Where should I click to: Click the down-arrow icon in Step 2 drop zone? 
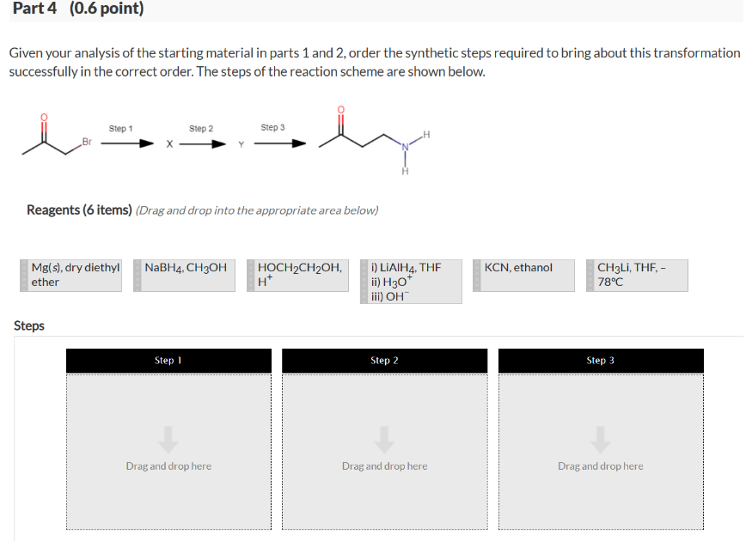coord(384,439)
